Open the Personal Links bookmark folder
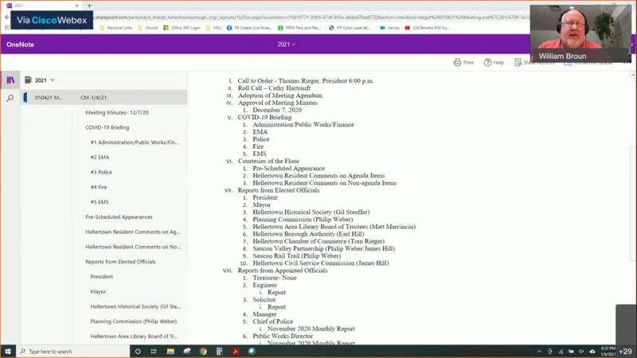 click(116, 28)
